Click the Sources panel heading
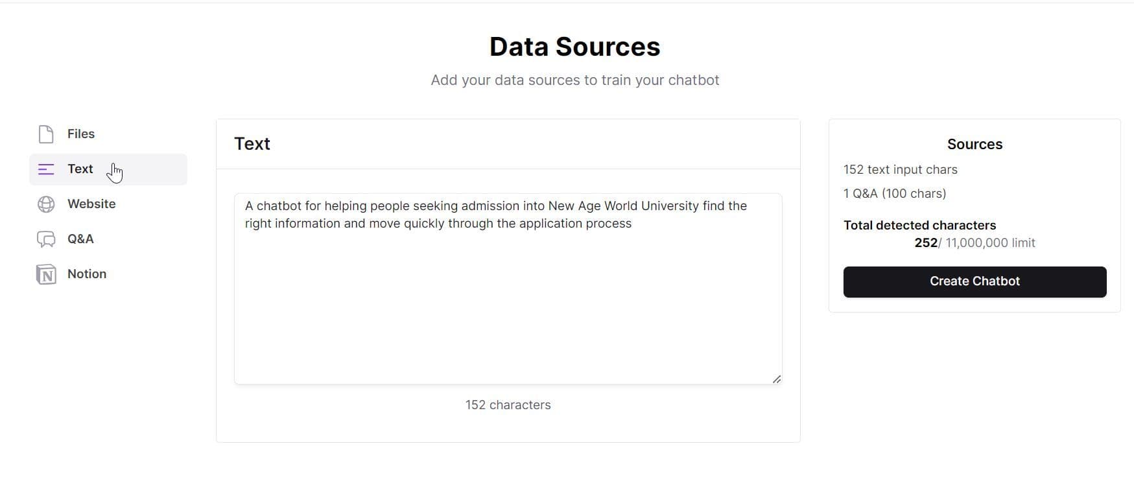This screenshot has height=485, width=1134. pos(974,144)
